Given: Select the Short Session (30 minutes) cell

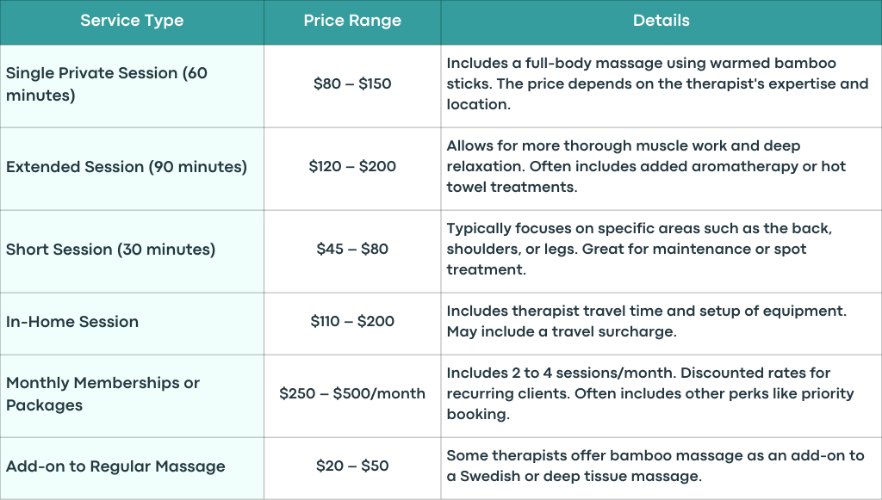Looking at the screenshot, I should 132,251.
